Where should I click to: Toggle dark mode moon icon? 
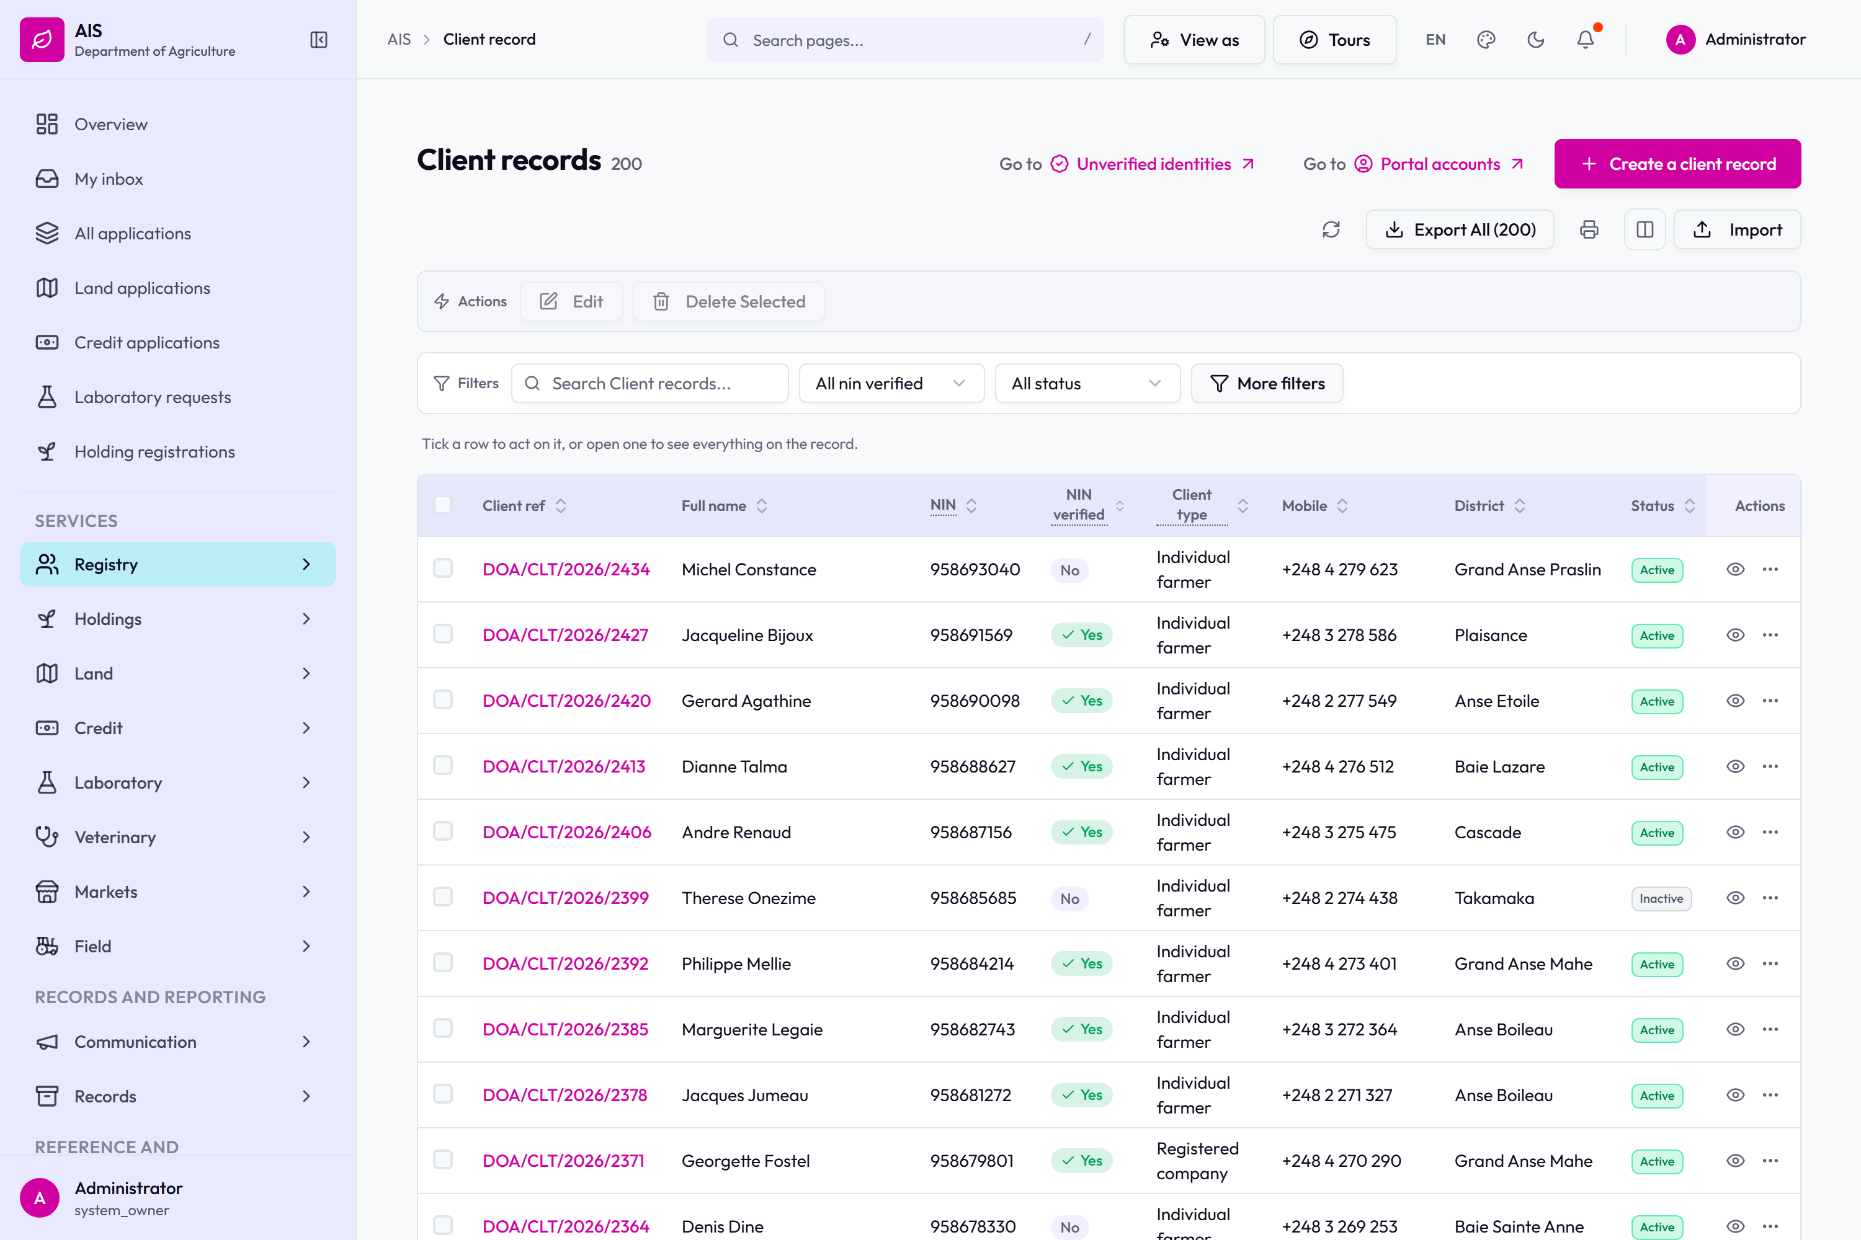pyautogui.click(x=1536, y=40)
